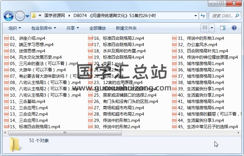Click the folder icon in address bar
The image size is (244, 156).
click(x=34, y=15)
